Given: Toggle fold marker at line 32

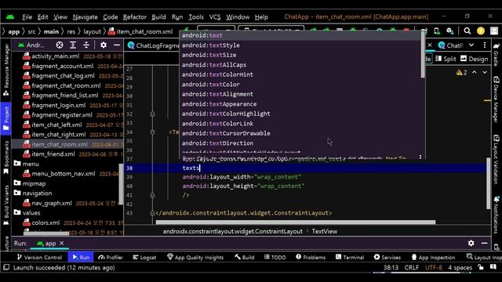Looking at the screenshot, I should (152, 114).
